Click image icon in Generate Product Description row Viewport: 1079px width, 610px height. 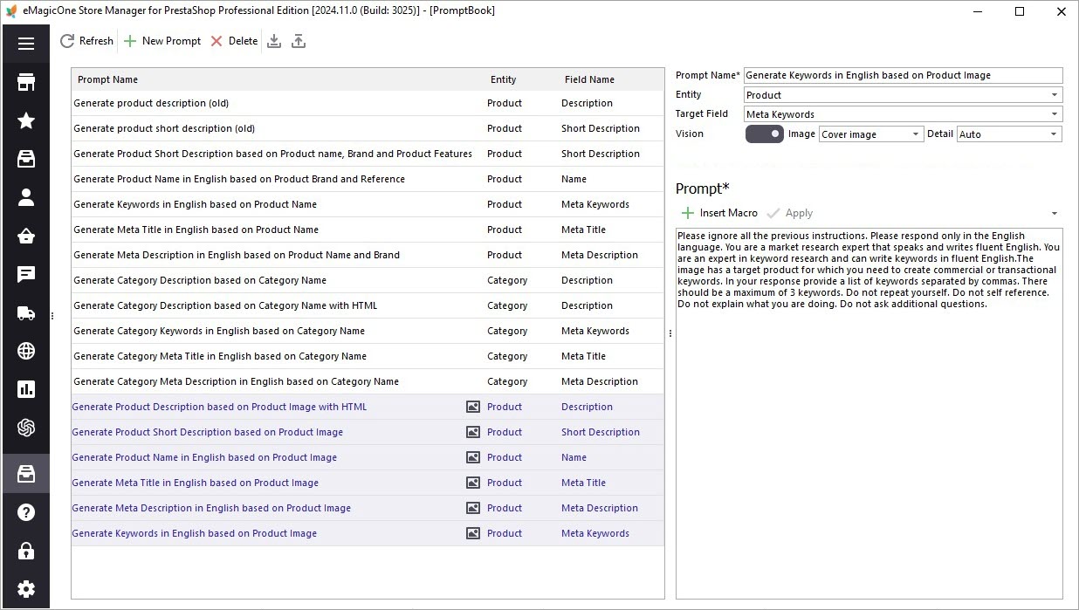[473, 407]
